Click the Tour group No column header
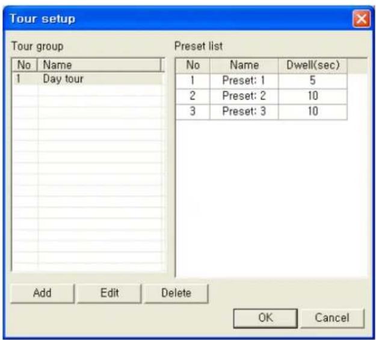Image resolution: width=376 pixels, height=340 pixels. tap(25, 65)
